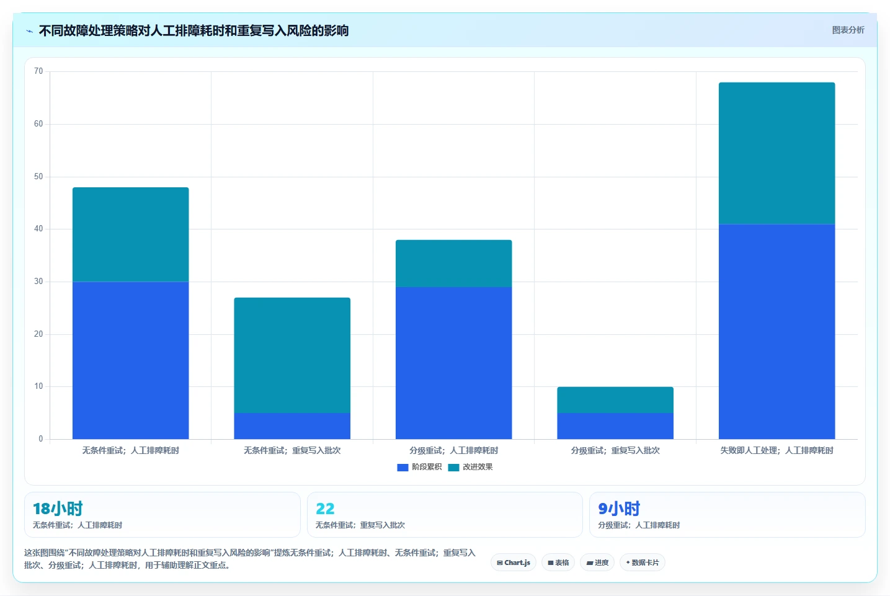890x596 pixels.
Task: Click the teal segment of the 分级重试；重复写入批次 bar
Action: pos(615,400)
